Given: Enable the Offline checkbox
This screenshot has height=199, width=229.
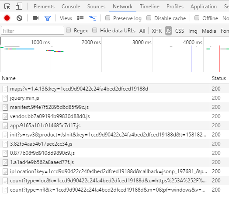Looking at the screenshot, I should (x=197, y=18).
